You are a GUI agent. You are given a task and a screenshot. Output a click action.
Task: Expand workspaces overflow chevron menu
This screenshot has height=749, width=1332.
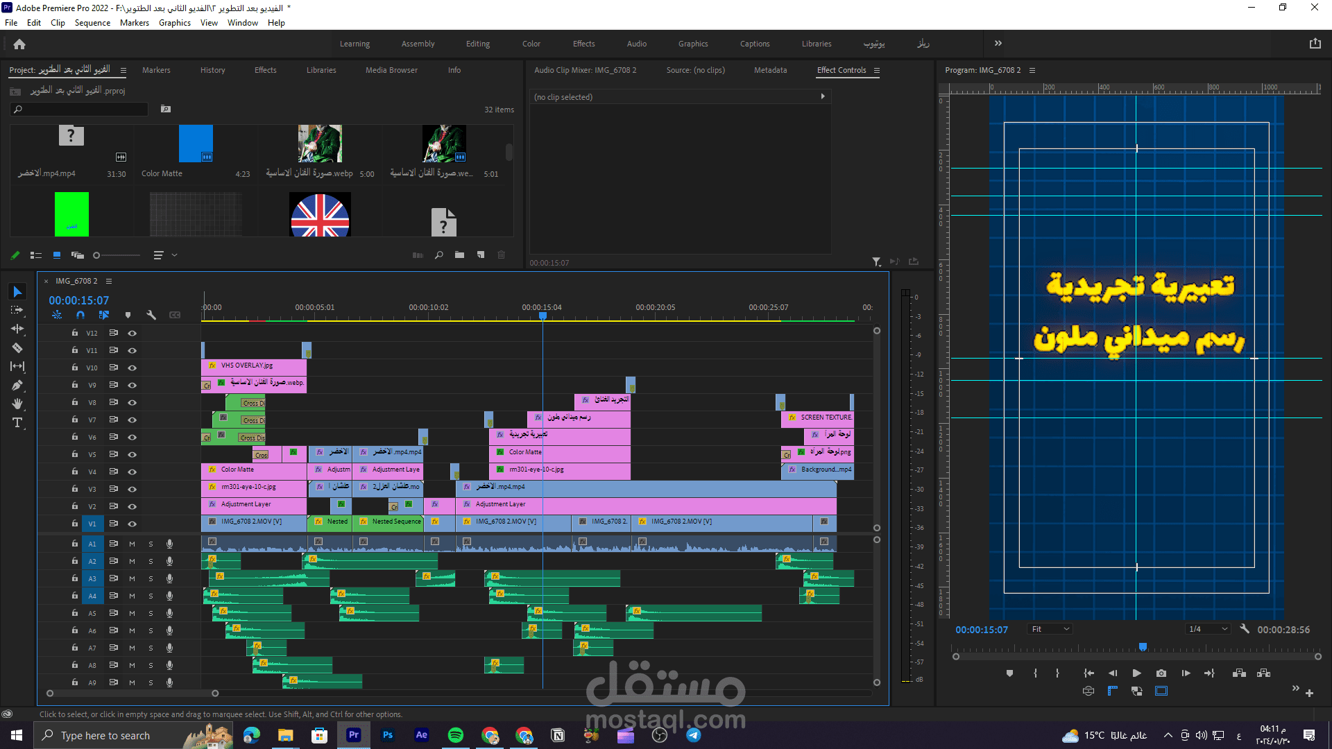[x=998, y=43]
